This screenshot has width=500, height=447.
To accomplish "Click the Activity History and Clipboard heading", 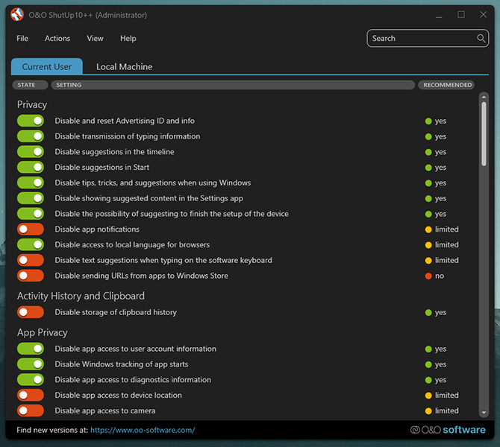I will 81,296.
